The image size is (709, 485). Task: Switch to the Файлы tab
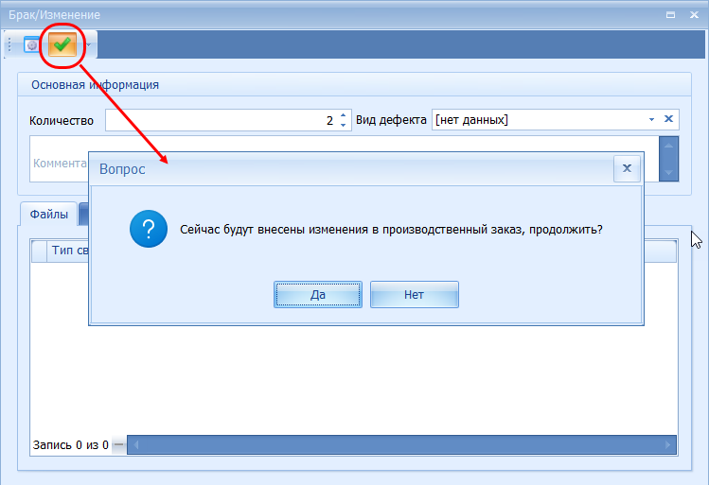48,215
